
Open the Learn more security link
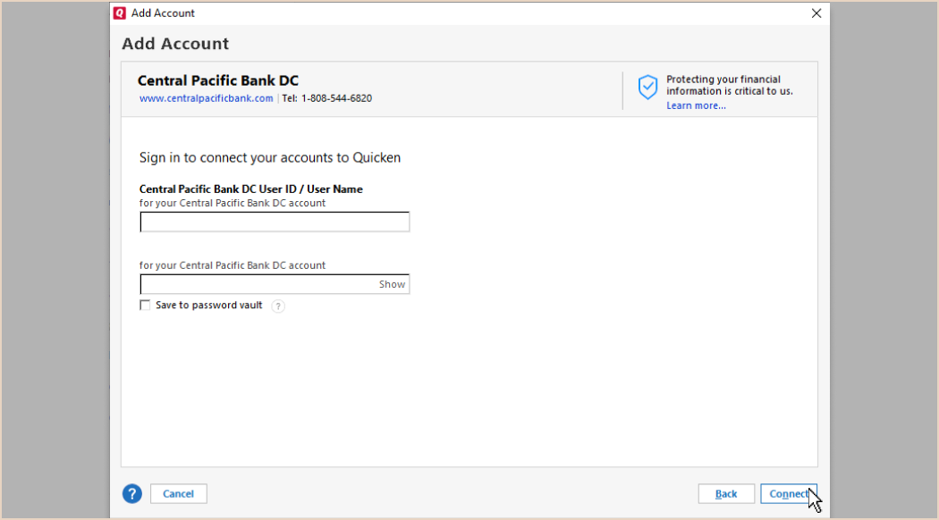coord(696,106)
